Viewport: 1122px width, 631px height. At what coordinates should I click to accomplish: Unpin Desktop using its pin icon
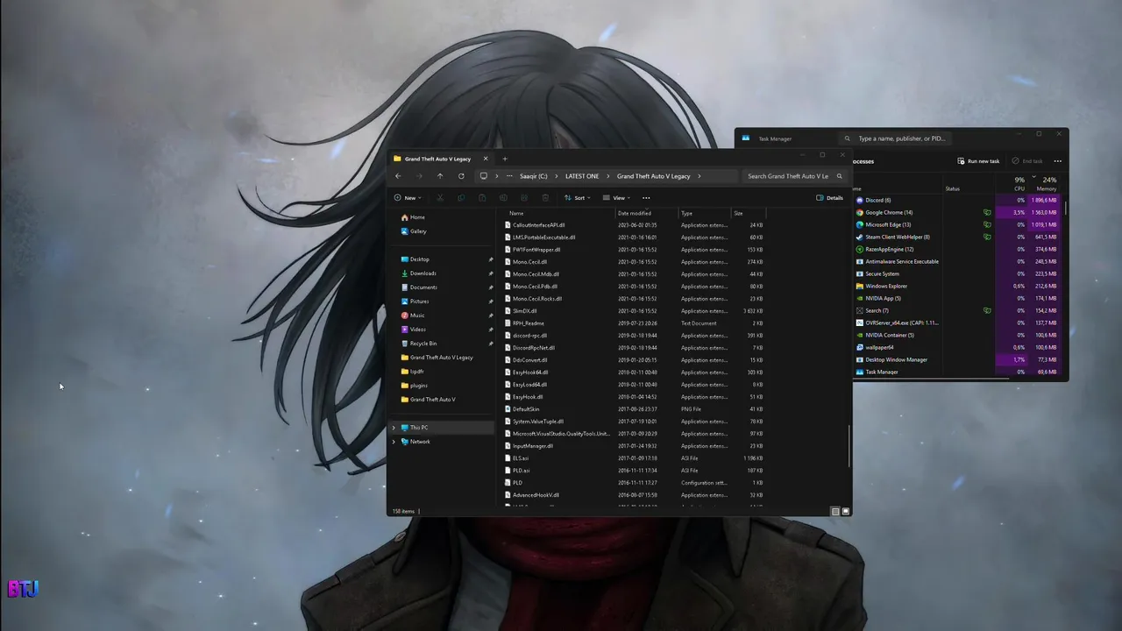pos(490,259)
